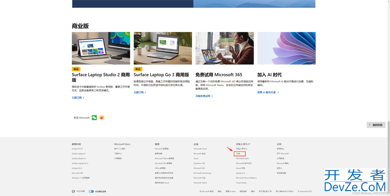Viewport: 390px width, 196px height.
Task: Click the 免费试用 Microsoft 365 heading
Action: (219, 74)
